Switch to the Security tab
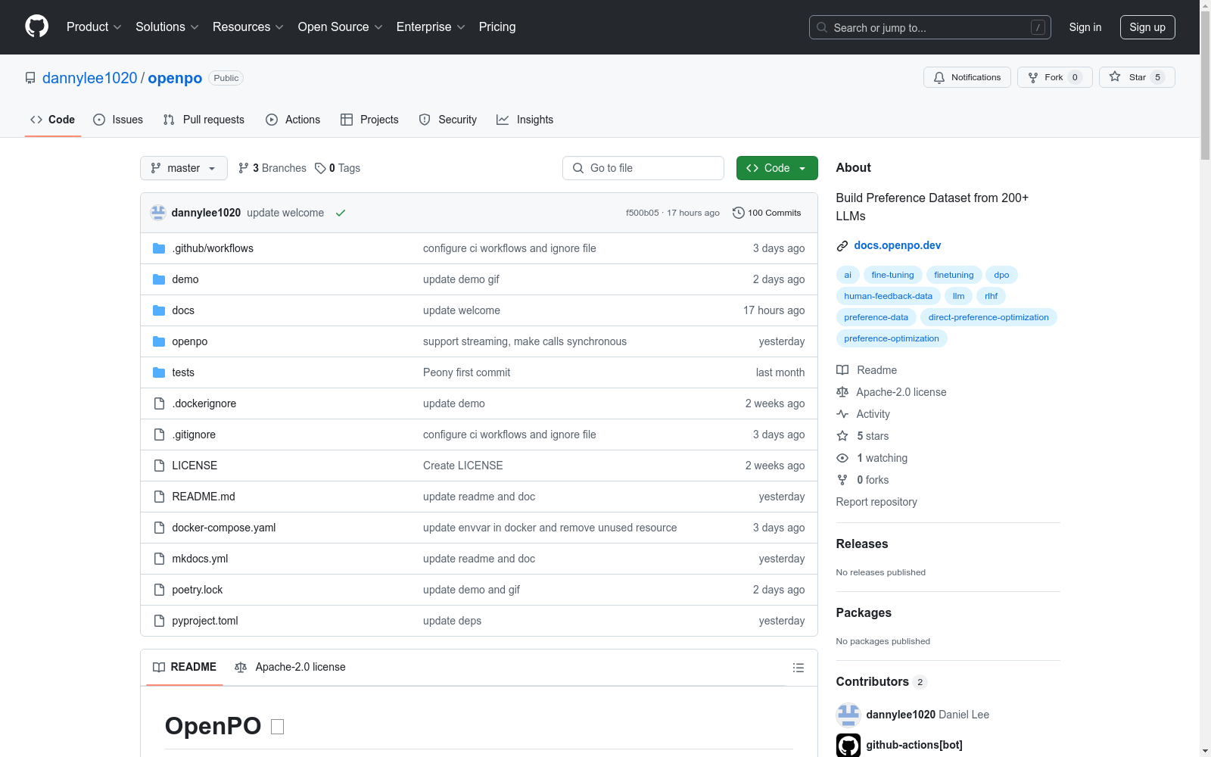Image resolution: width=1211 pixels, height=757 pixels. [448, 120]
